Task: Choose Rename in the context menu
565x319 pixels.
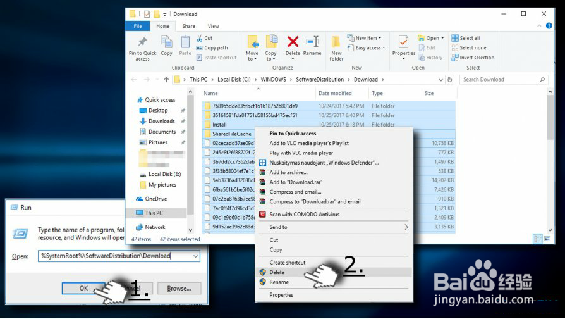Action: 333,282
